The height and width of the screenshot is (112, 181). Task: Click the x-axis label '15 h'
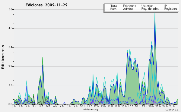point(117,106)
